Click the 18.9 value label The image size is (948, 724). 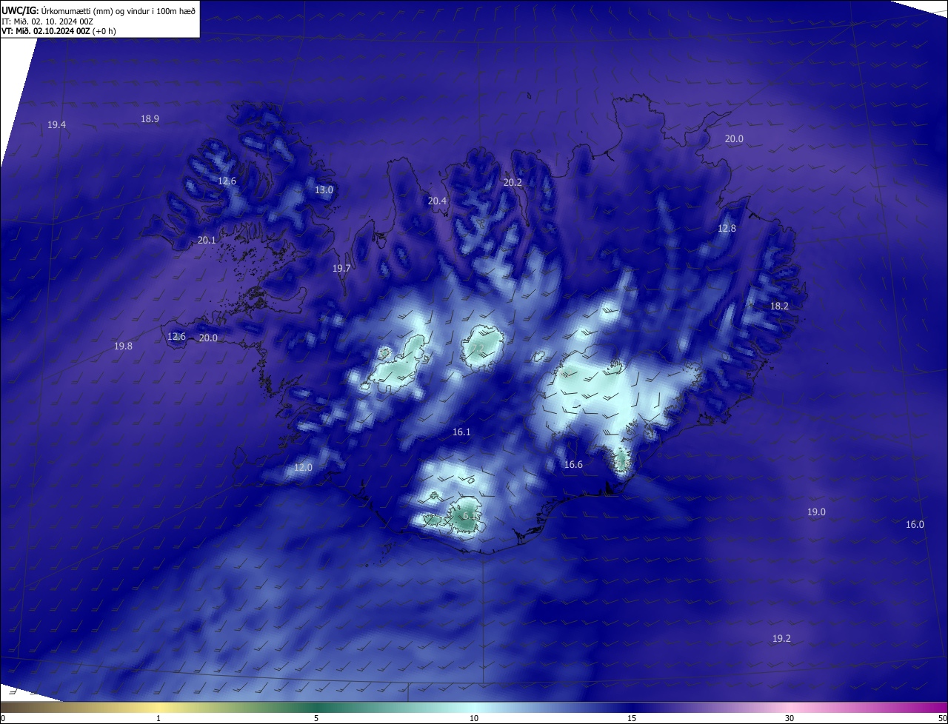(150, 119)
